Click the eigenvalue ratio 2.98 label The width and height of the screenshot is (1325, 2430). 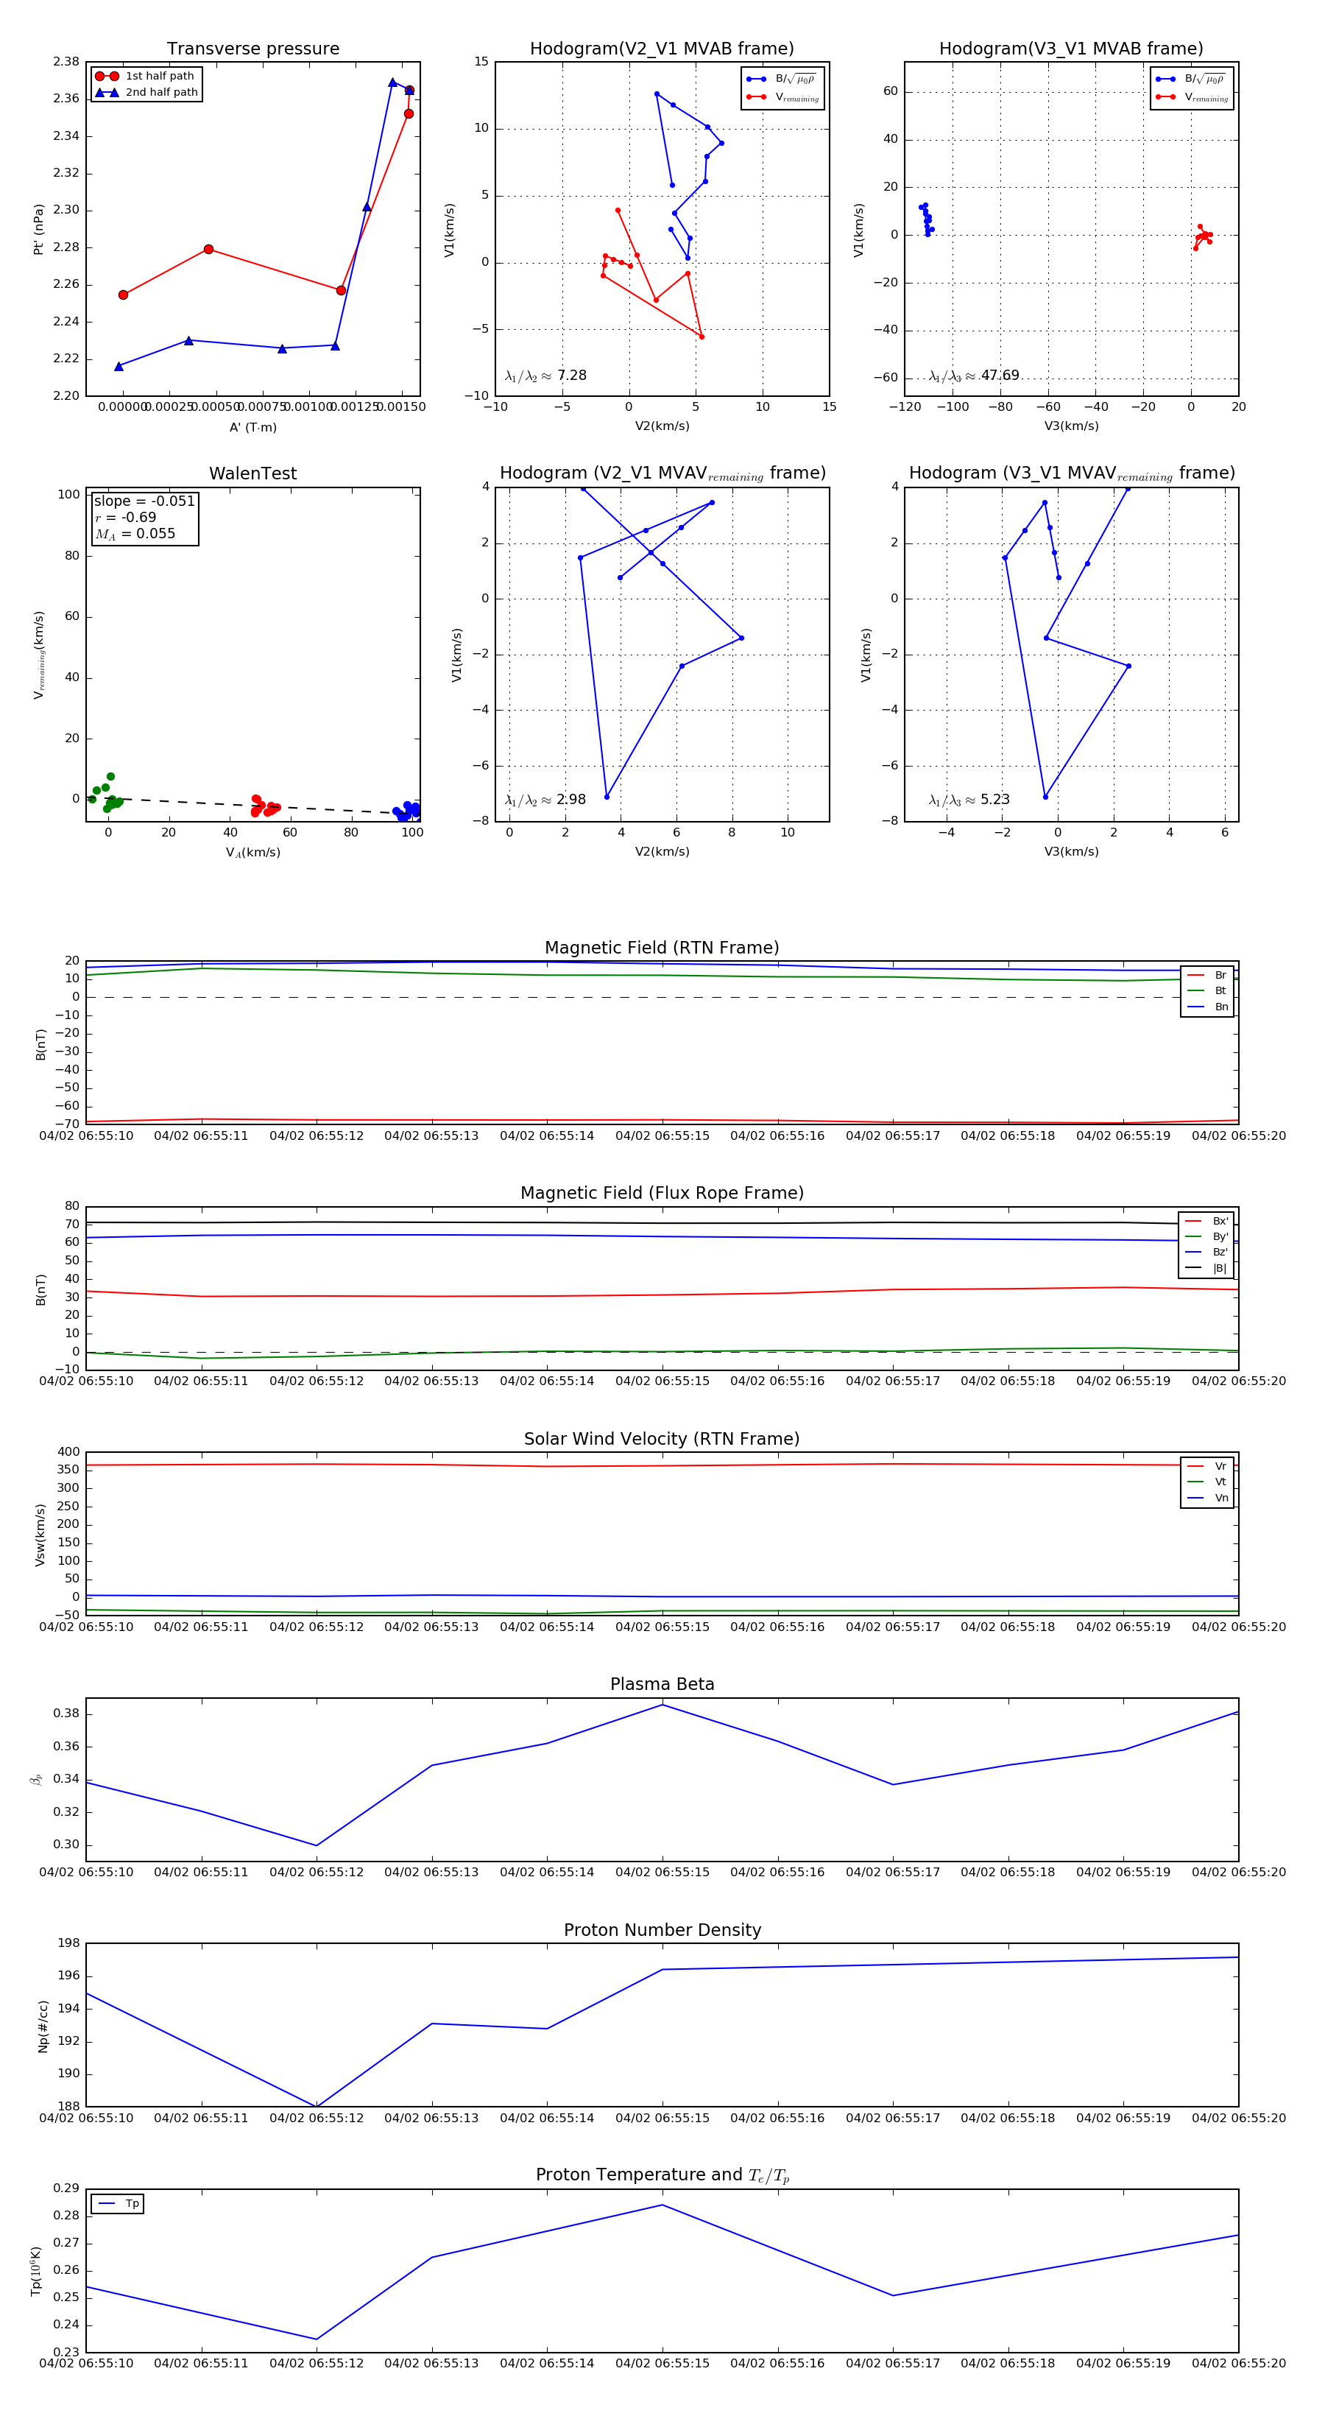[x=545, y=800]
